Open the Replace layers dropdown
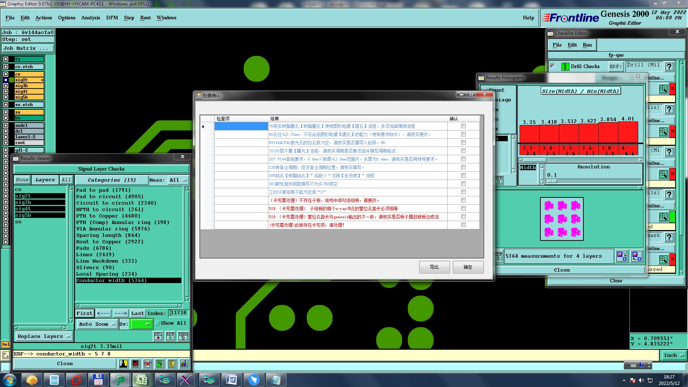The image size is (688, 387). coord(43,336)
